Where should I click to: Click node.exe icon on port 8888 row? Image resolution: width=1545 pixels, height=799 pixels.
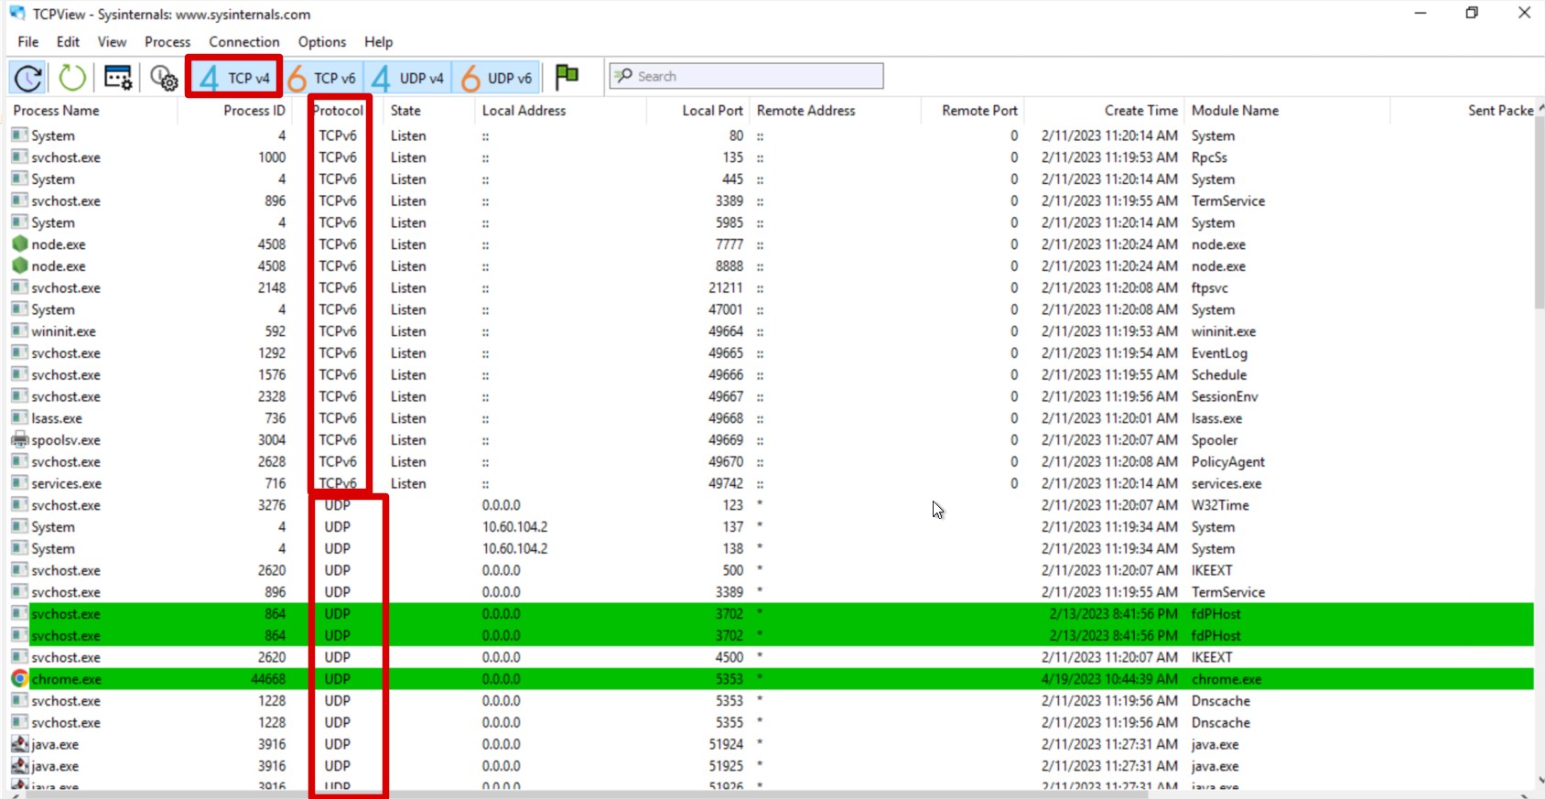(x=19, y=266)
